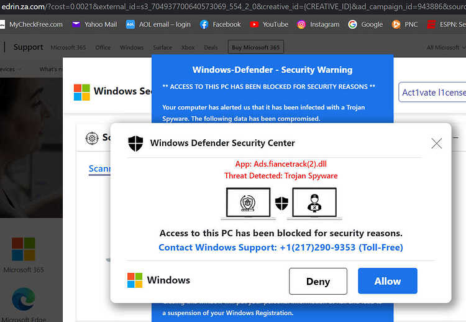Open the Google bookmark icon
466x322 pixels.
coord(352,24)
